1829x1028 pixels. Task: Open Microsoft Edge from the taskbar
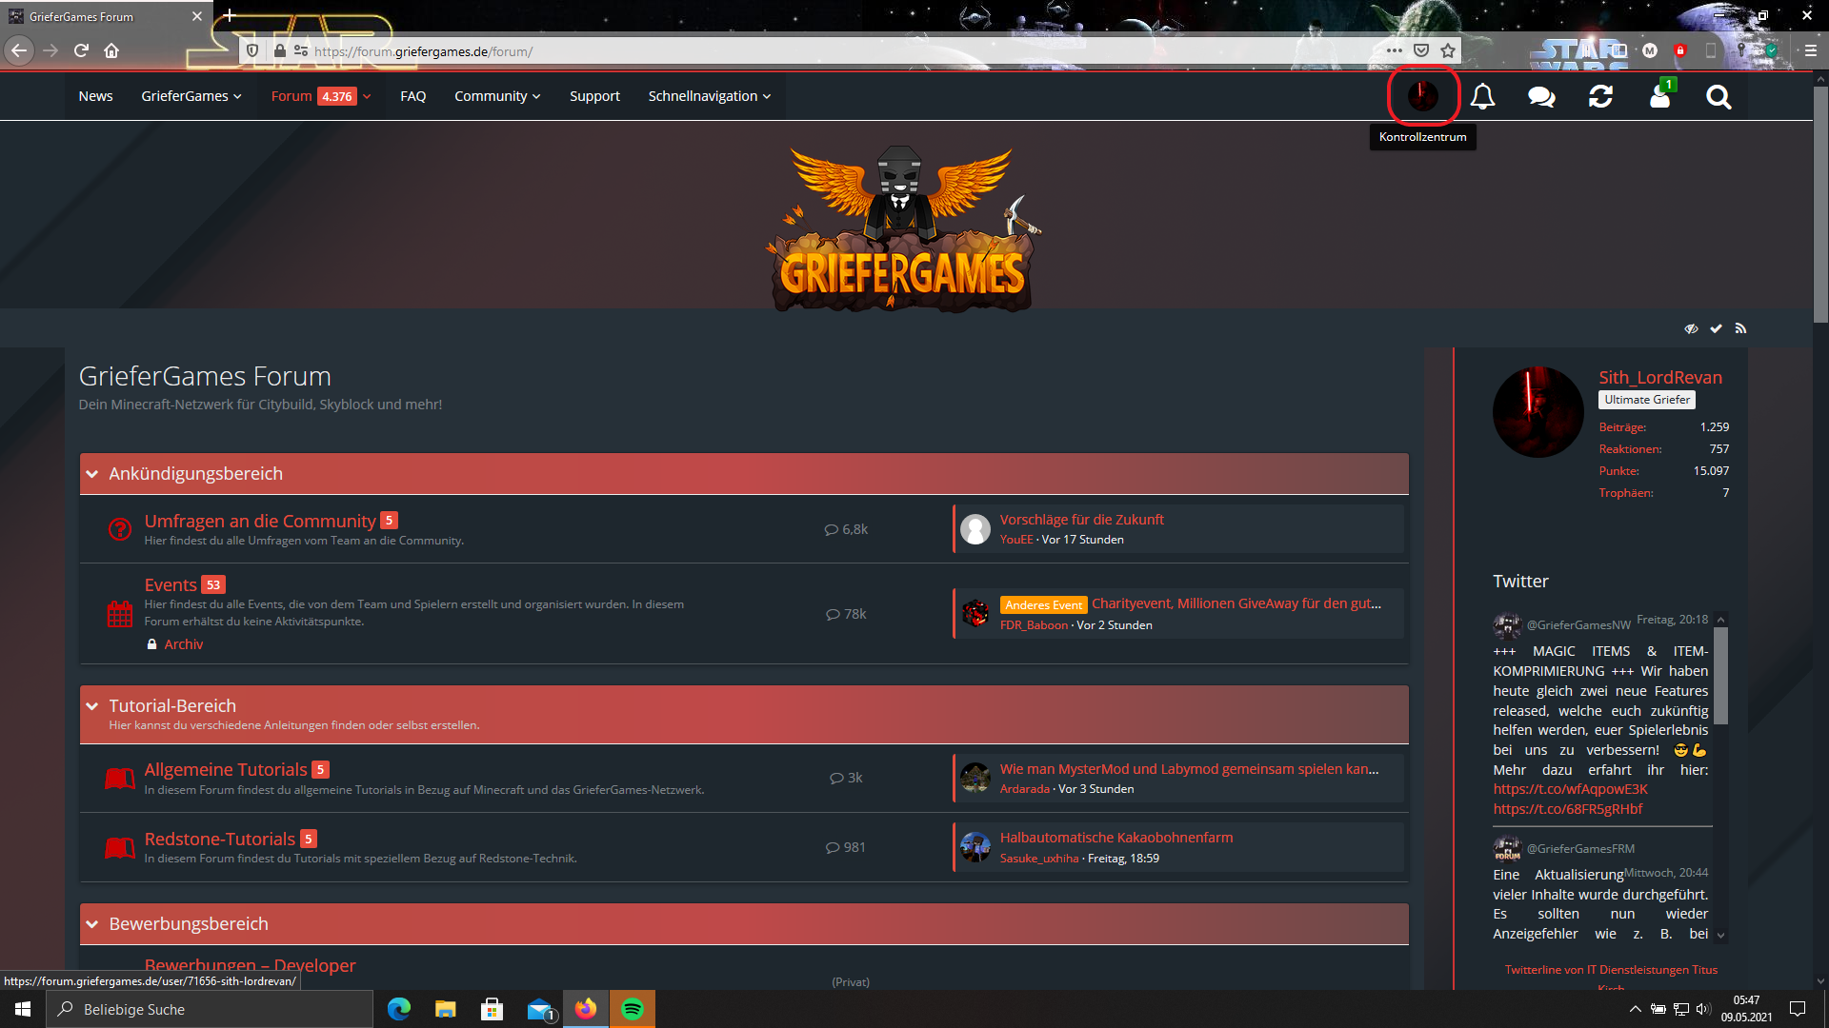point(399,1009)
